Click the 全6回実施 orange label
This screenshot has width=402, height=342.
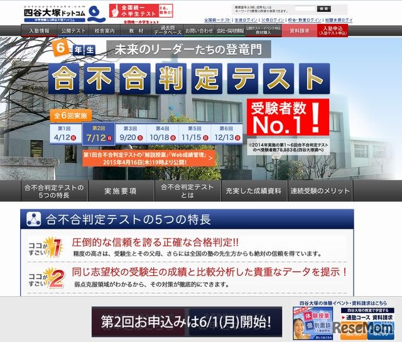[x=71, y=116]
